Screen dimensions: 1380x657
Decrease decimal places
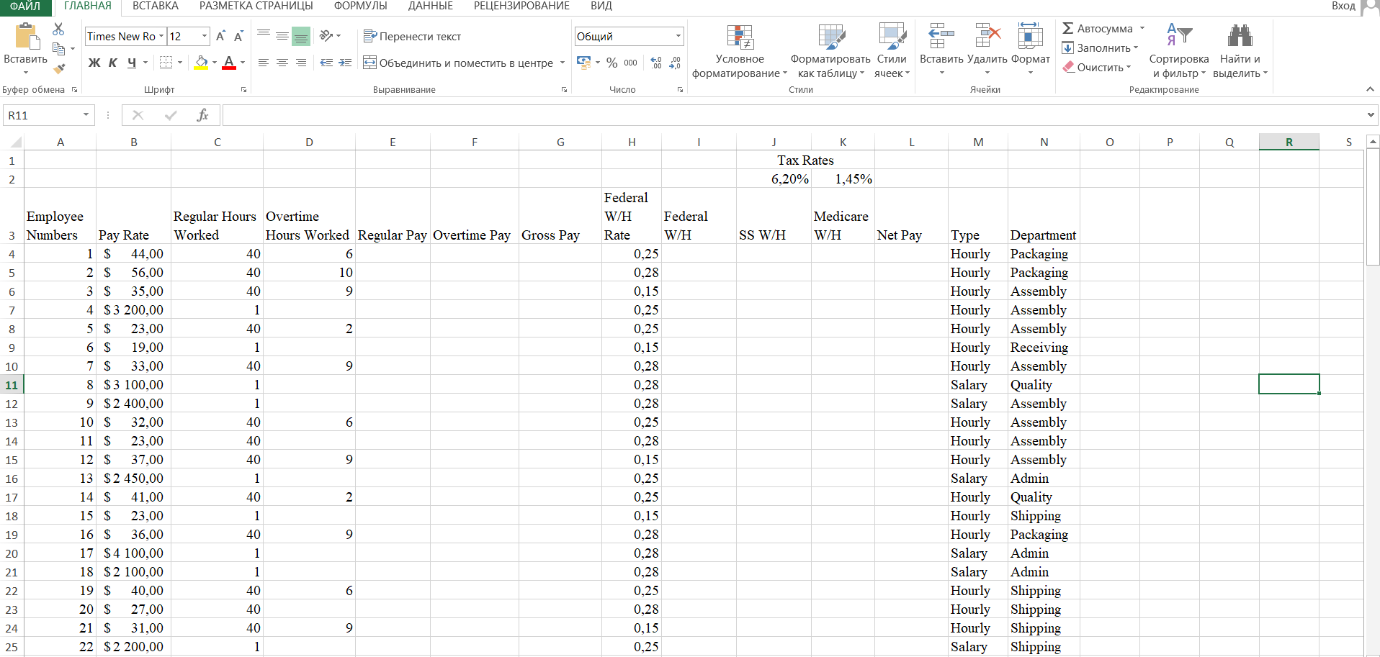tap(675, 63)
